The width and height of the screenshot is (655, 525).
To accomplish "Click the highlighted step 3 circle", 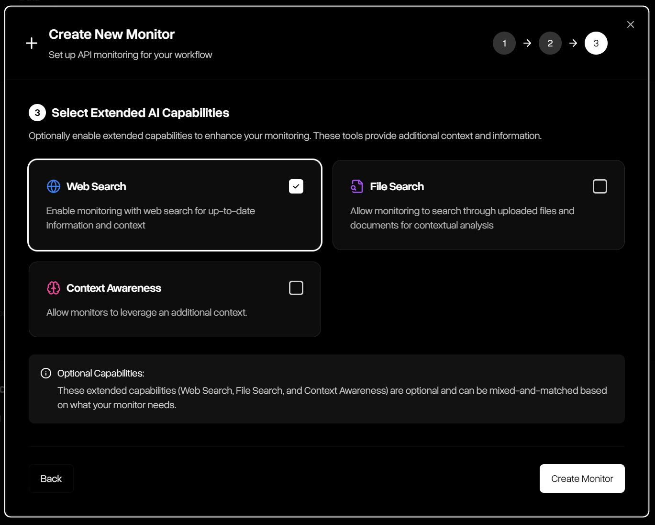I will 596,43.
